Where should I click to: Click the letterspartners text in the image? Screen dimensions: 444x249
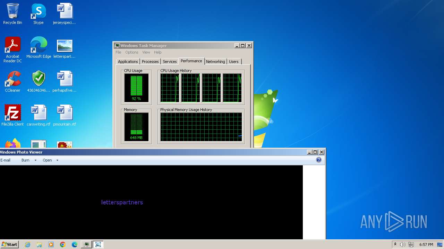tap(122, 202)
